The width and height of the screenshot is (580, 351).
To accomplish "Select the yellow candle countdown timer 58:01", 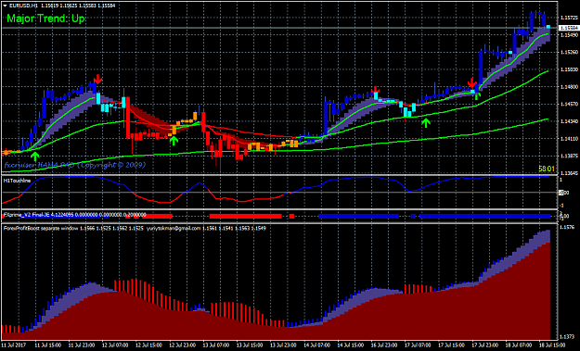I will (547, 169).
